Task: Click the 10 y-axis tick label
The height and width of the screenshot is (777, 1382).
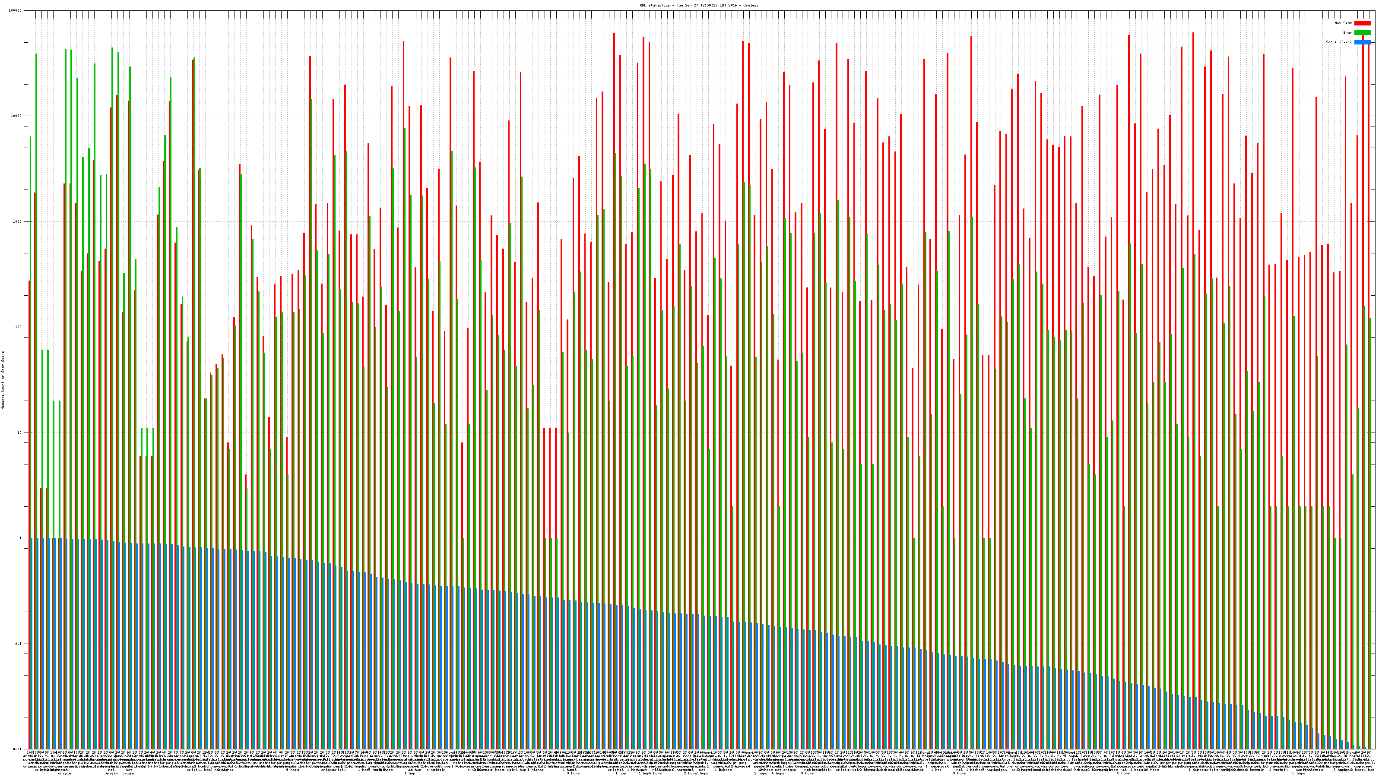Action: (x=20, y=433)
